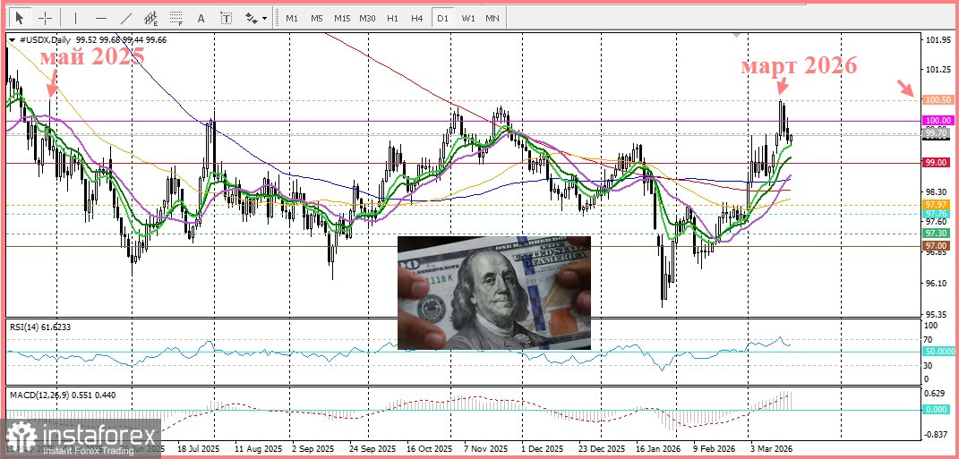The image size is (959, 459).
Task: Click the brown 97.00 price tag
Action: (x=938, y=246)
